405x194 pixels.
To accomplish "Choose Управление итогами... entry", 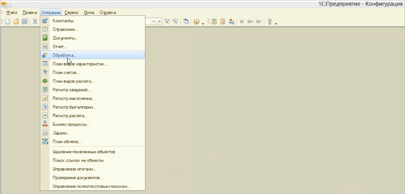I will [93, 169].
